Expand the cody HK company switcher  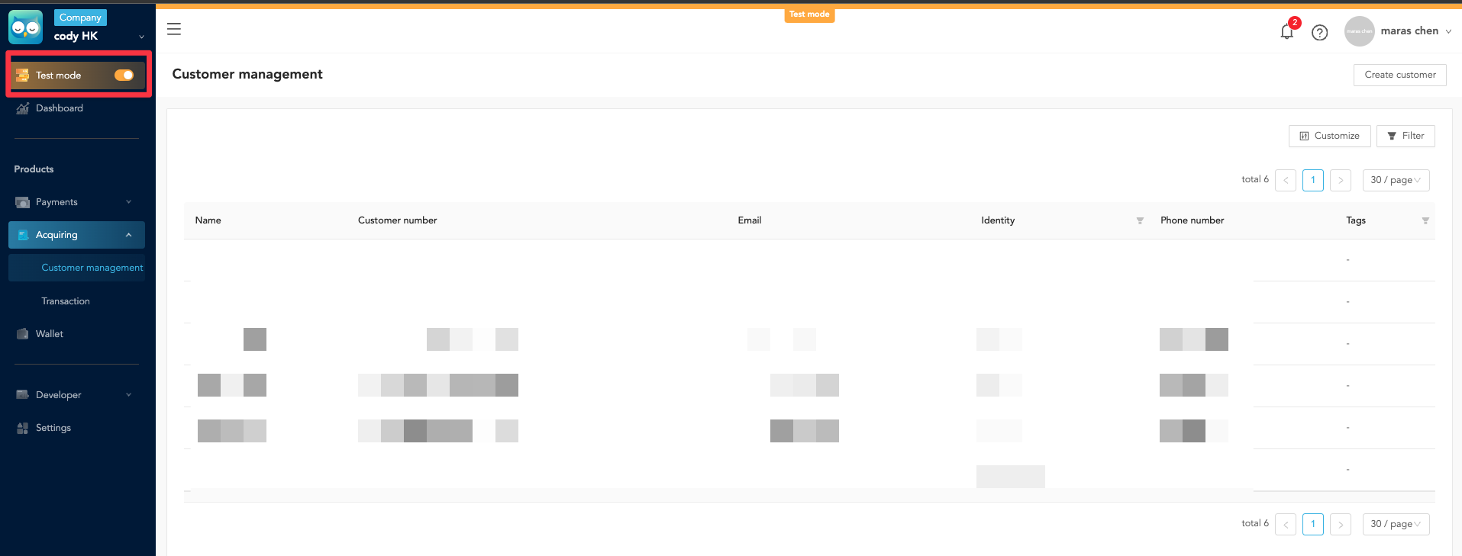click(141, 37)
